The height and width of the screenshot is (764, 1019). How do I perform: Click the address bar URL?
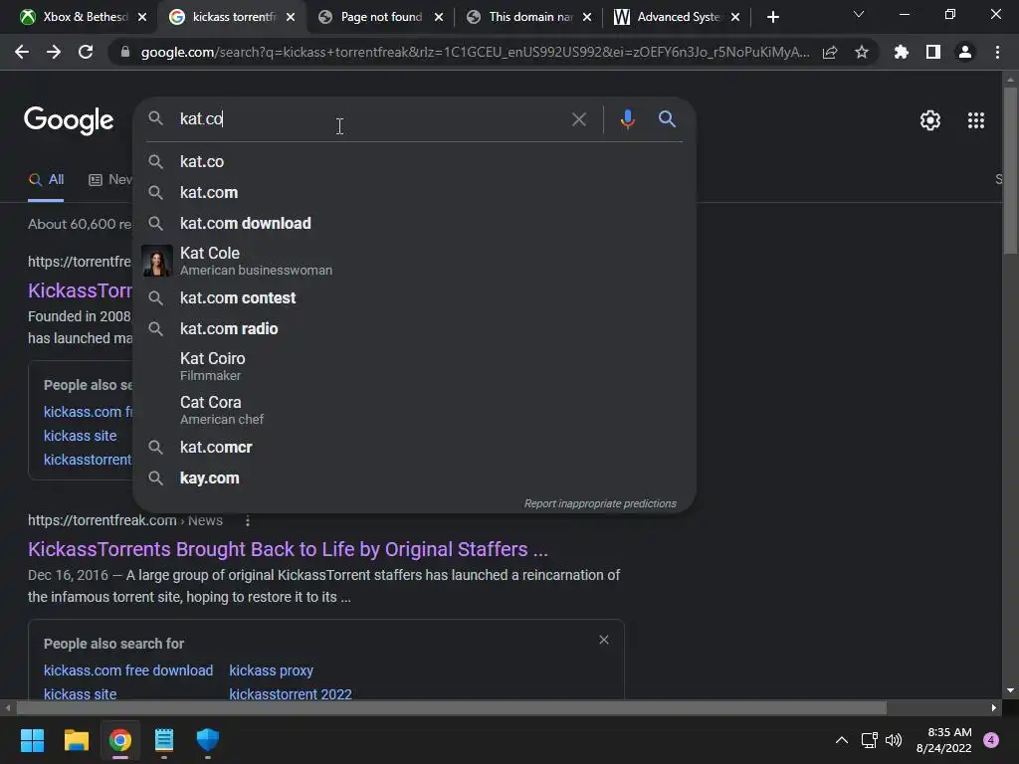point(475,52)
